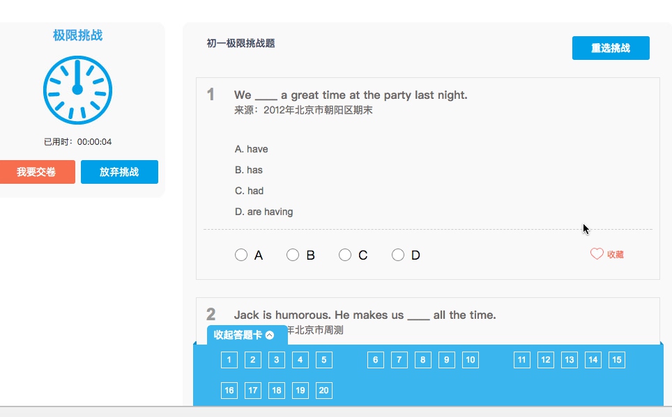Go to question 5 in answer card
Viewport: 672px width, 417px height.
coord(324,360)
